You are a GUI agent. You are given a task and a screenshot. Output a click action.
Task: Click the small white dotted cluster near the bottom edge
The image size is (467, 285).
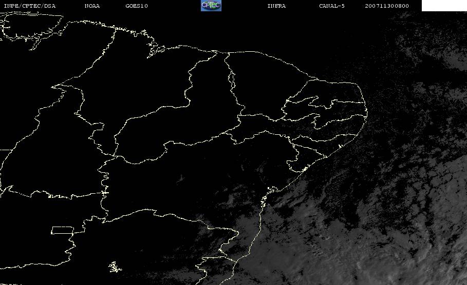(x=113, y=267)
